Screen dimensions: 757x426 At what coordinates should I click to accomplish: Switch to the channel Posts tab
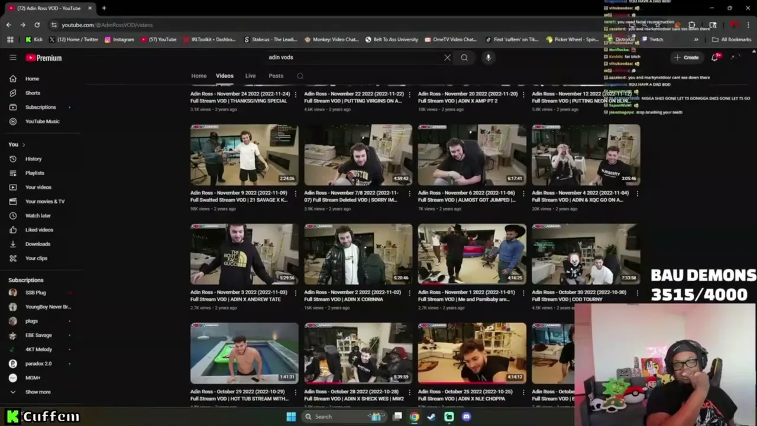(x=276, y=76)
